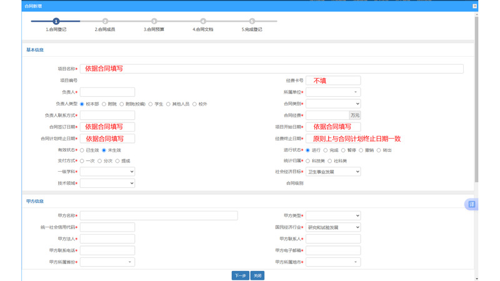Choose 分次 for 支付方式
500x281 pixels.
coord(100,161)
